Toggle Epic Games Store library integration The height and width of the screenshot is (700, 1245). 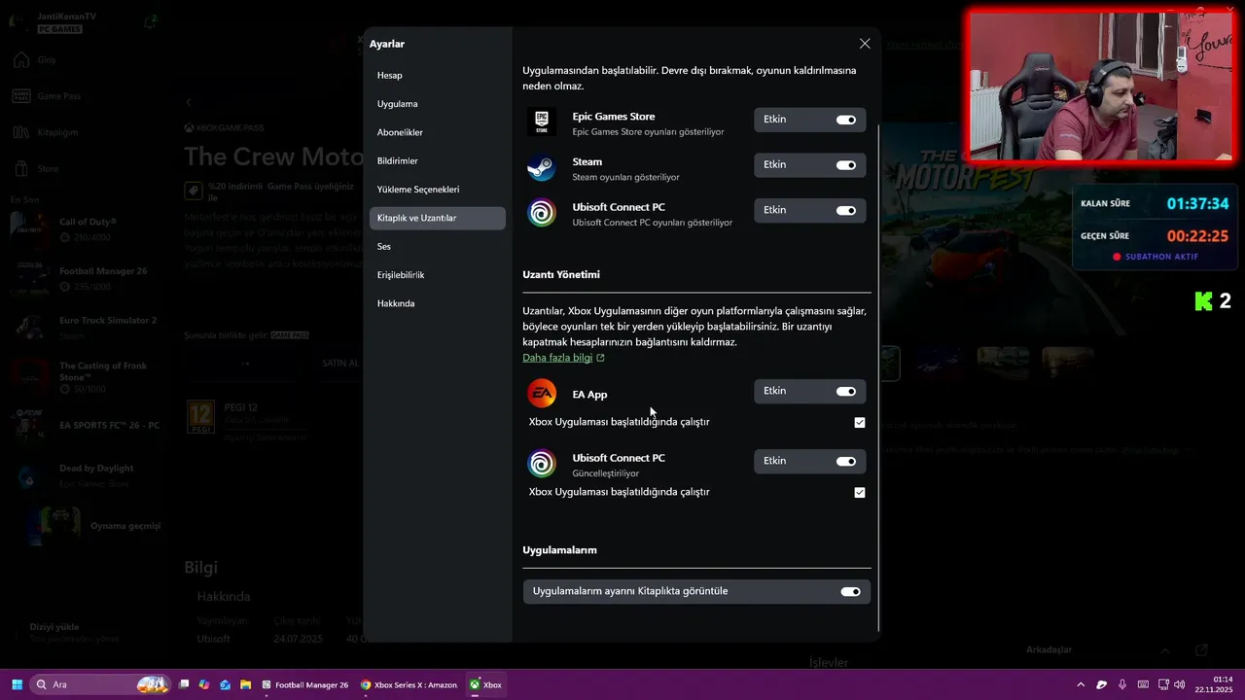point(846,120)
